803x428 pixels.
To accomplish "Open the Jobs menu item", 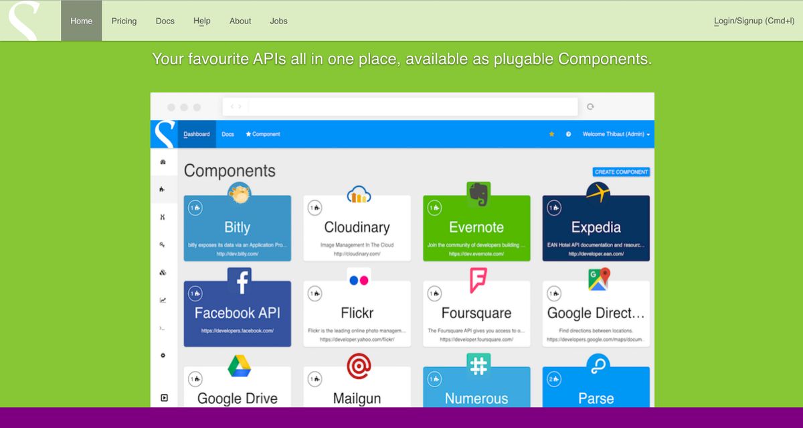I will point(278,21).
